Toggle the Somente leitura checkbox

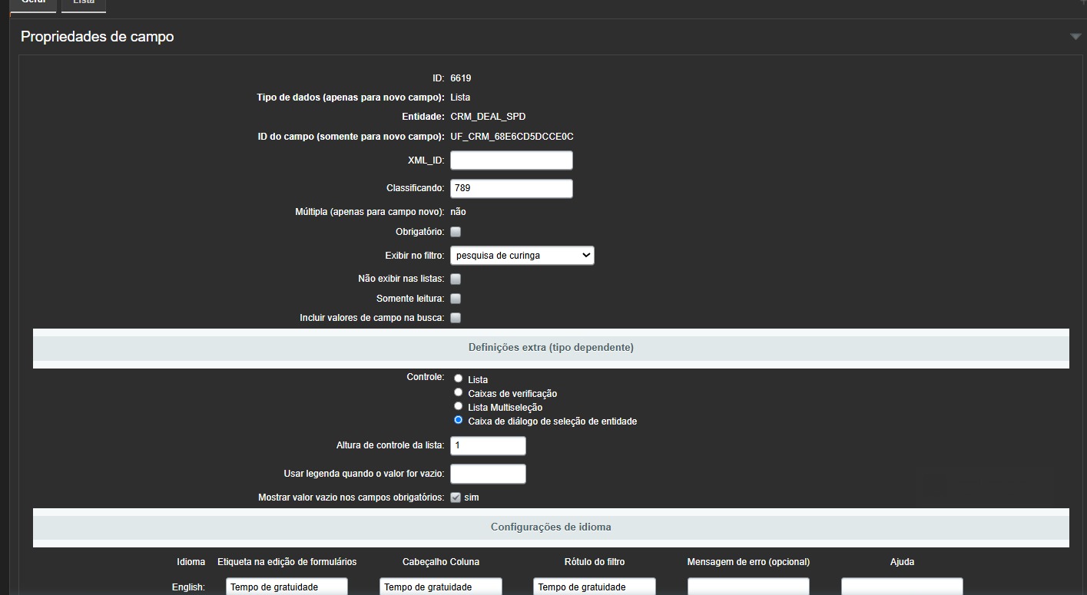tap(456, 299)
